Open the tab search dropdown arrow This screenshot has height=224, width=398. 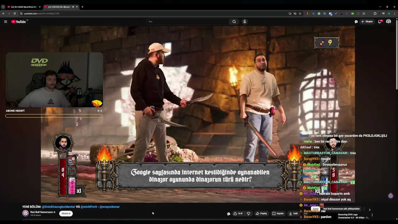tap(3, 7)
